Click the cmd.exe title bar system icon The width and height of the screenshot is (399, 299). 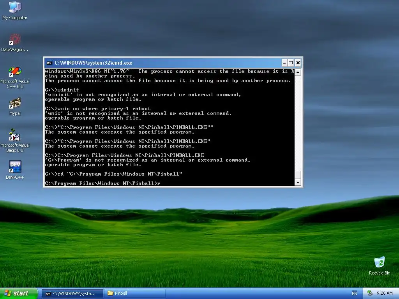tap(49, 63)
